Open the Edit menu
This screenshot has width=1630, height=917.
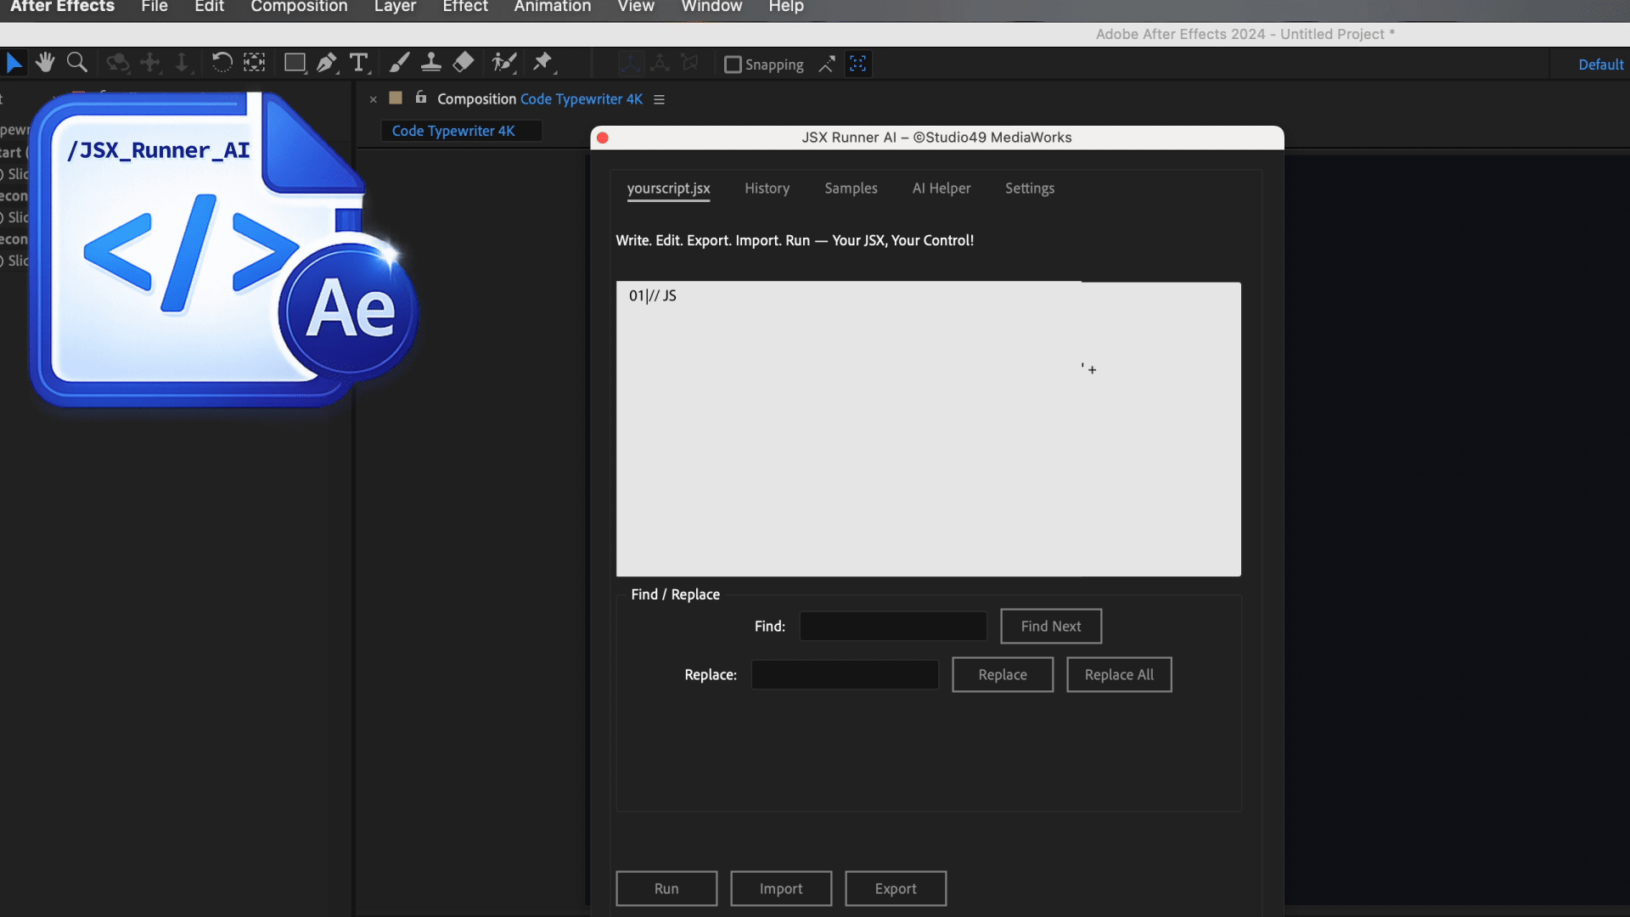click(209, 7)
